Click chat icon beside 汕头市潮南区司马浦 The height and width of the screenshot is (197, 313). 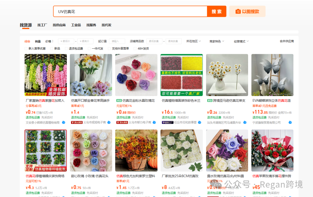click(245, 122)
